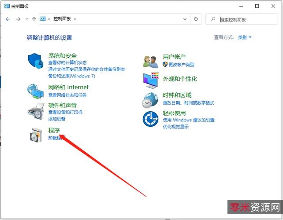Open the System and Security shield icon
Screen dimensions: 283x220
pyautogui.click(x=36, y=61)
